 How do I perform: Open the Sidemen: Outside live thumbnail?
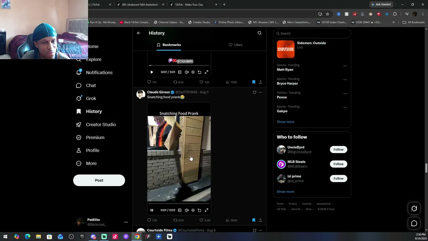tap(286, 49)
